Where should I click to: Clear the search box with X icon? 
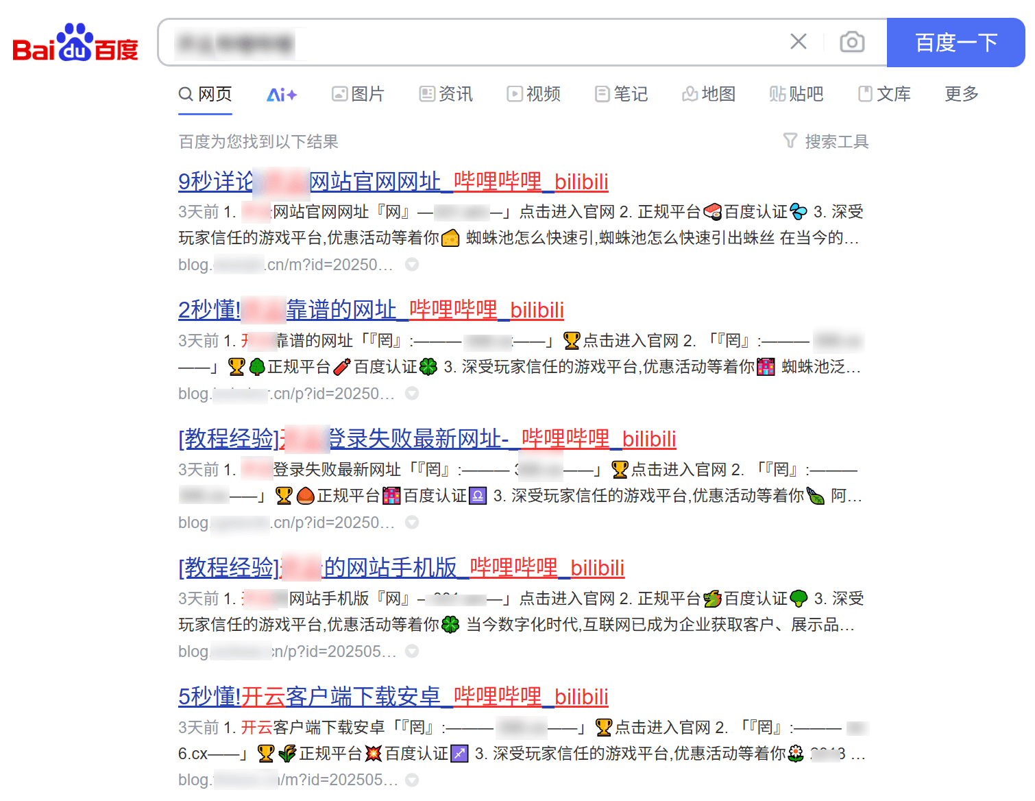798,42
